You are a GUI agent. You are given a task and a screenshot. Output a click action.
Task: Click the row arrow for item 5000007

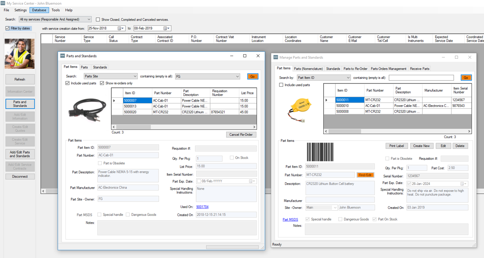point(114,101)
